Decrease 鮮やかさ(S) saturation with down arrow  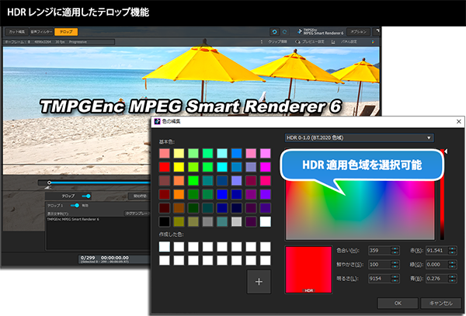pyautogui.click(x=395, y=266)
